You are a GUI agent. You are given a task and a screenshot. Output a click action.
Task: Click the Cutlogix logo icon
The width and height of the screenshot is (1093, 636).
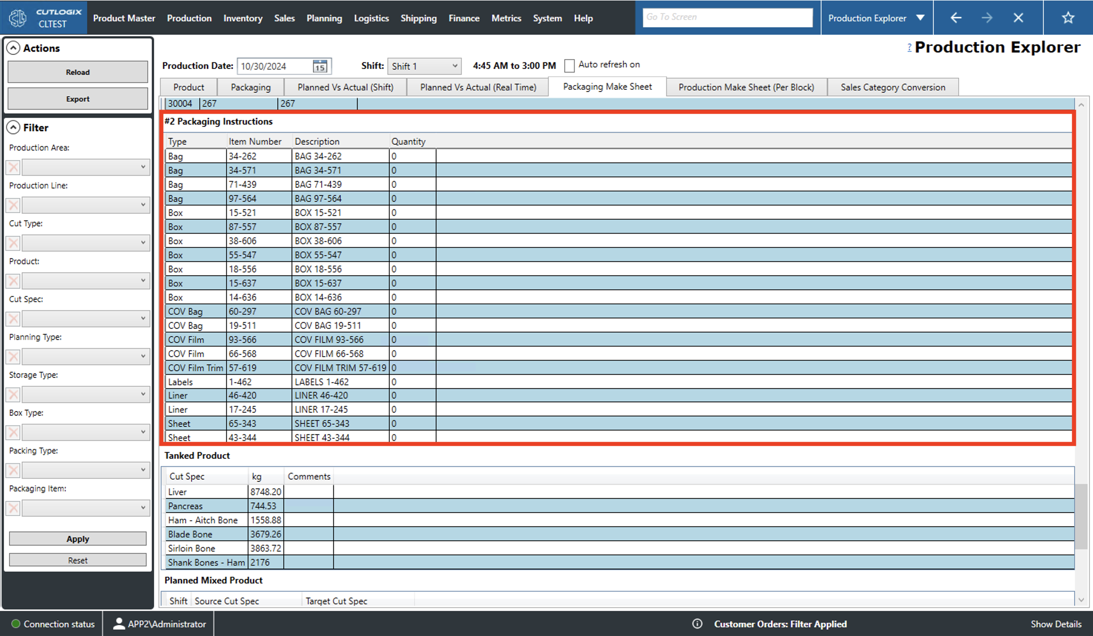click(x=18, y=18)
